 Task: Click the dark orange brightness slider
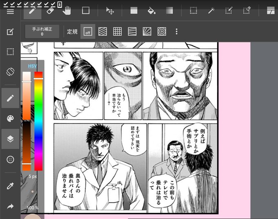(x=27, y=146)
